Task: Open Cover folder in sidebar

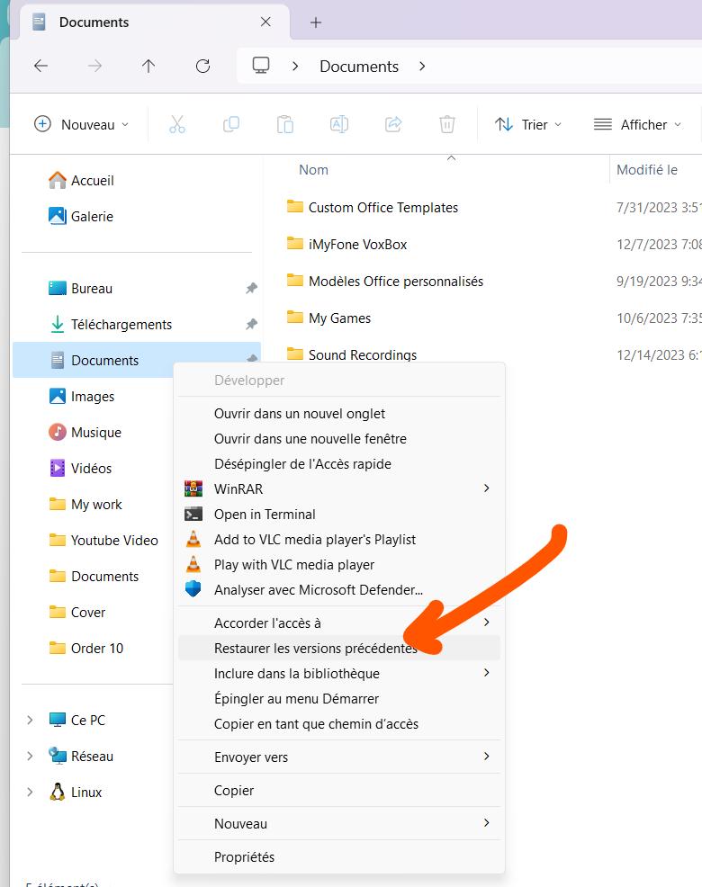Action: (77, 613)
